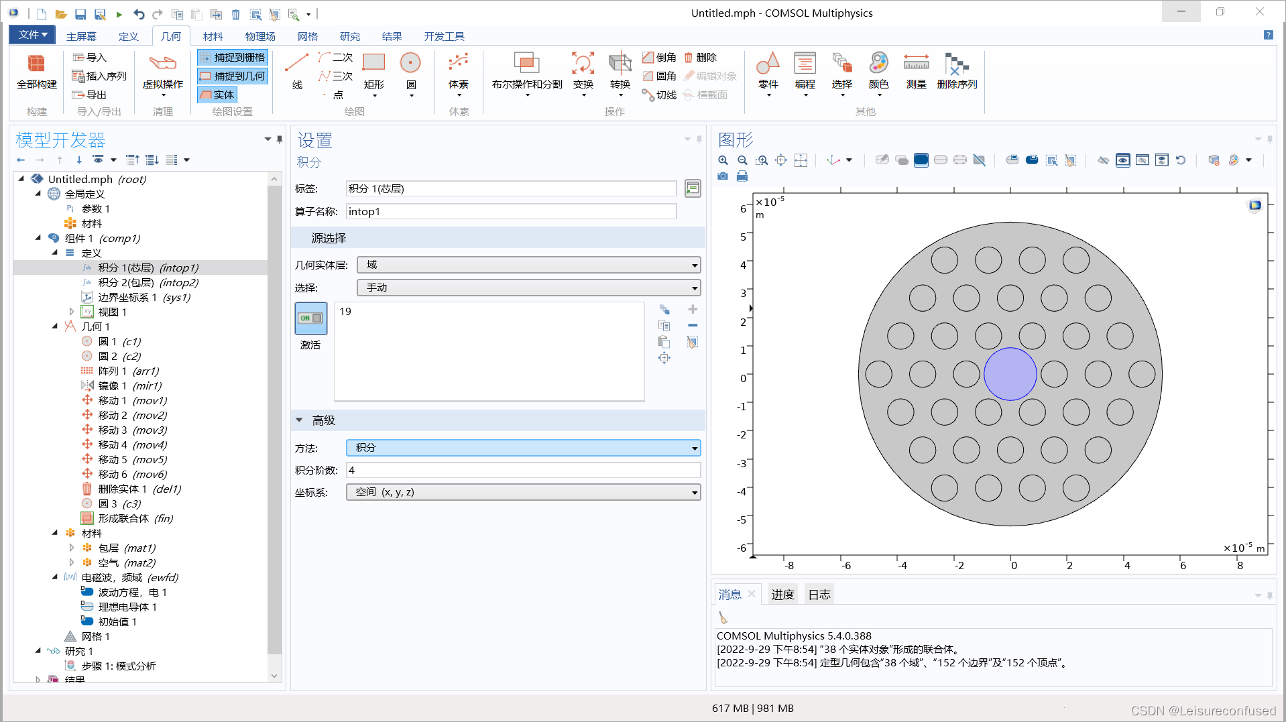
Task: Click the 标签 input field
Action: coord(511,189)
